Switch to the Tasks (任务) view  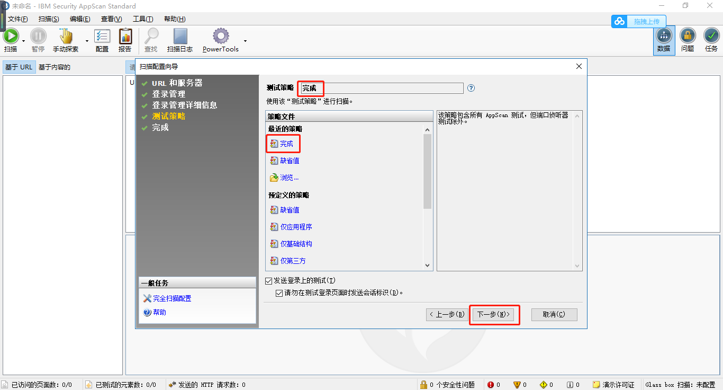(x=711, y=40)
